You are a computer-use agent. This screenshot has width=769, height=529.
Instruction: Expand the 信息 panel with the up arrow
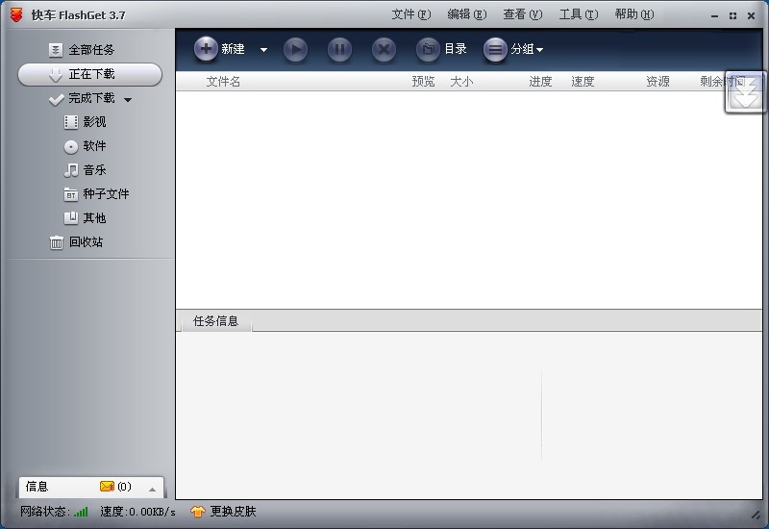(152, 490)
